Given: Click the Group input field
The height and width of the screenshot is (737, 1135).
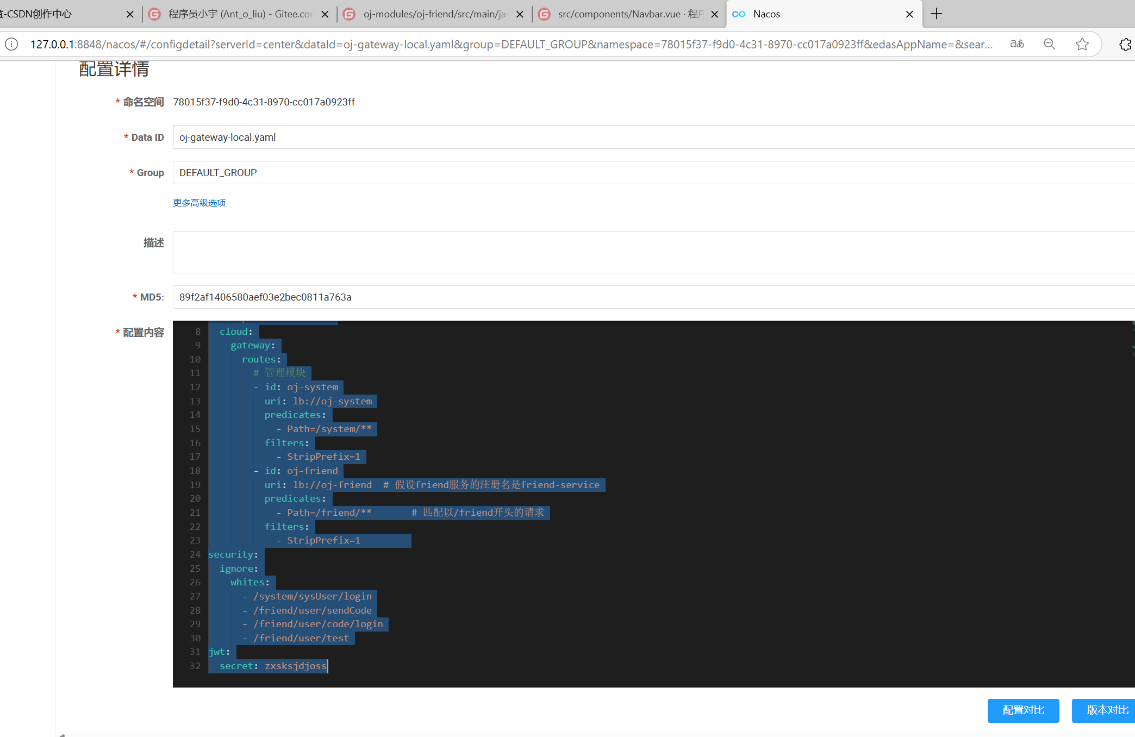Looking at the screenshot, I should (x=652, y=173).
